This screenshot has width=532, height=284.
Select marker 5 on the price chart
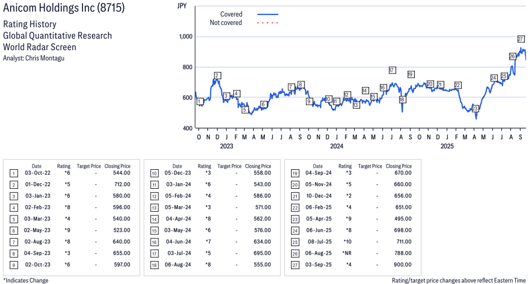click(244, 110)
